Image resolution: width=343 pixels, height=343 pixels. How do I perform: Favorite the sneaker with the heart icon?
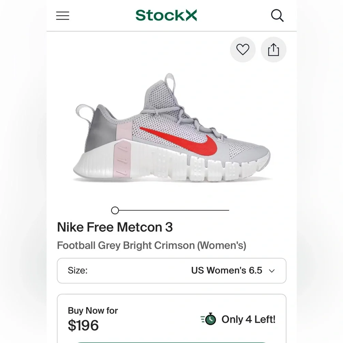click(243, 49)
